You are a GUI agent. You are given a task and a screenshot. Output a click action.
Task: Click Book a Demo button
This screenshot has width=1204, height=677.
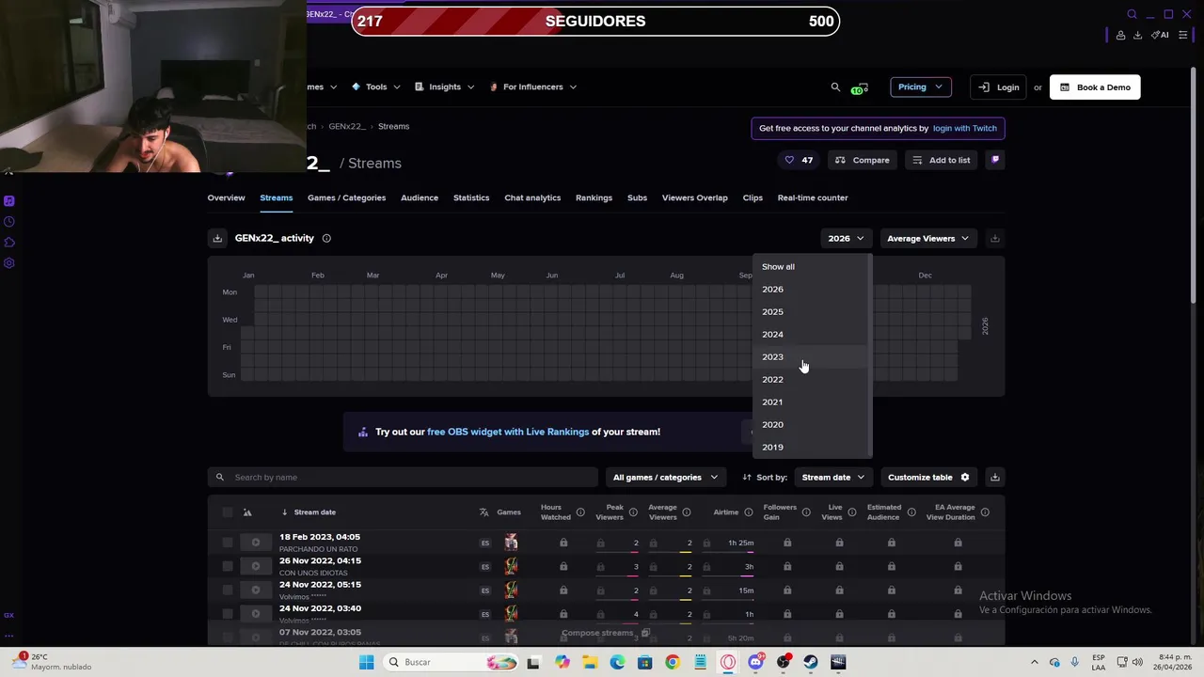[x=1095, y=87]
